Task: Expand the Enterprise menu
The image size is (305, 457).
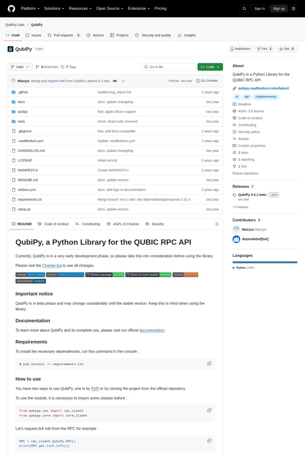Action: tap(139, 9)
